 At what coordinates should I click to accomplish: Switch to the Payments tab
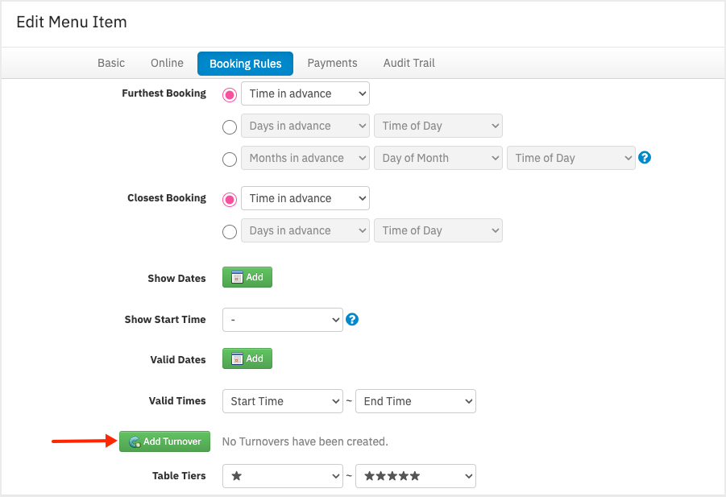click(333, 63)
